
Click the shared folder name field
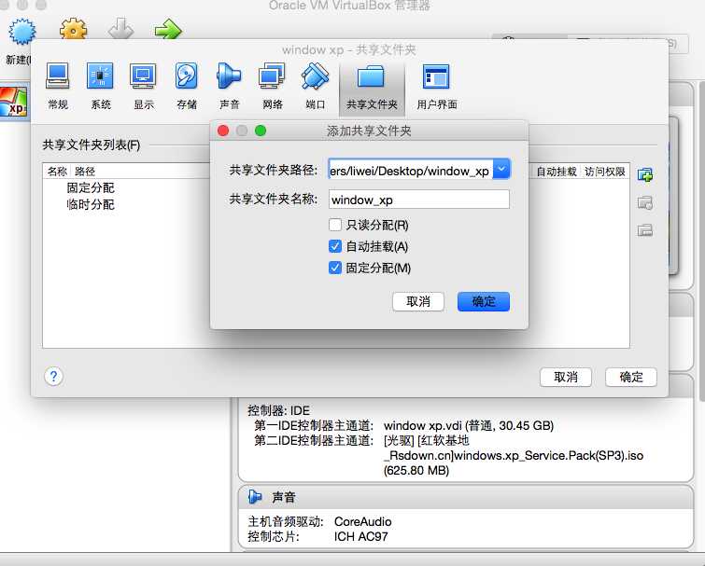click(419, 200)
